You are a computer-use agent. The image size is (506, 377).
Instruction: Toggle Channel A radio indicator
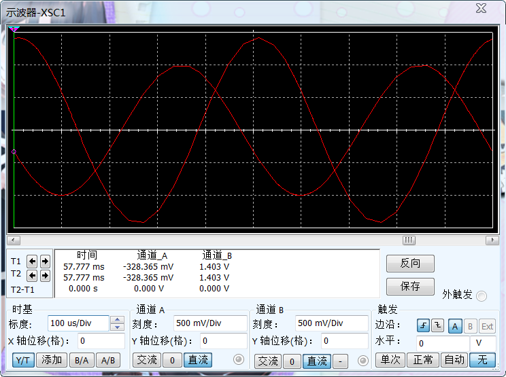tap(238, 359)
